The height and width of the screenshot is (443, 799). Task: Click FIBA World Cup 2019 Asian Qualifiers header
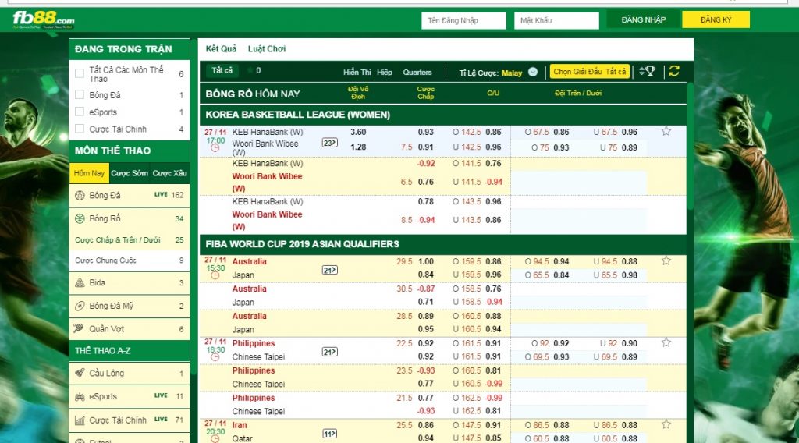(443, 244)
